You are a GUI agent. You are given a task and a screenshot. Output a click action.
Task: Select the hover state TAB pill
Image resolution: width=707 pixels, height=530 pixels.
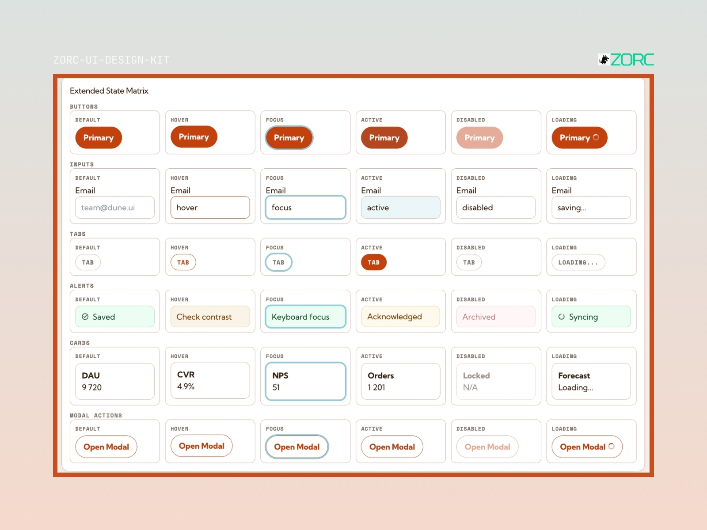click(x=183, y=262)
